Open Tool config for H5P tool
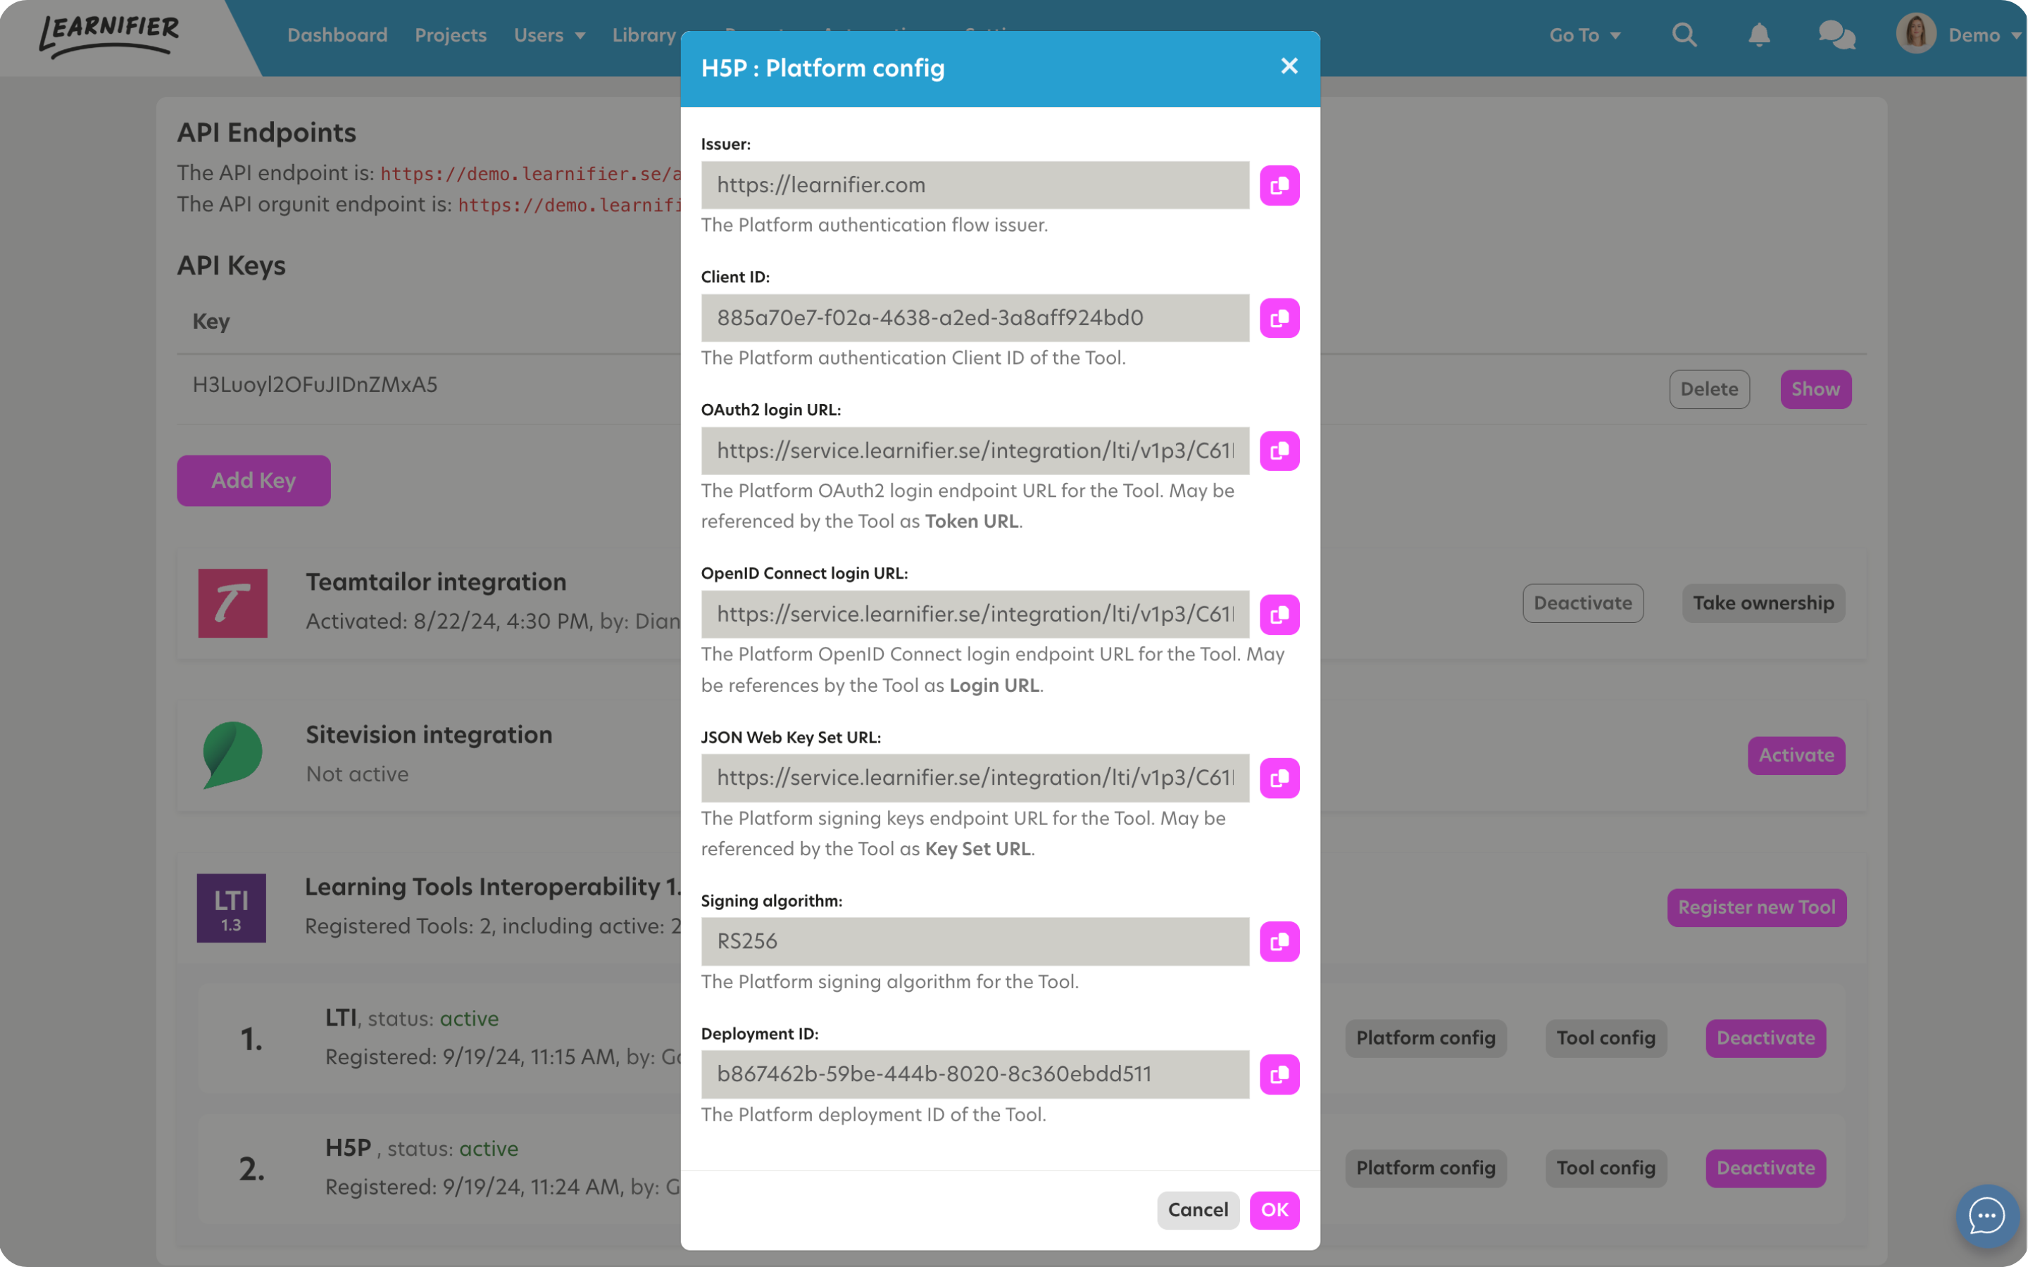The height and width of the screenshot is (1267, 2028). tap(1606, 1169)
